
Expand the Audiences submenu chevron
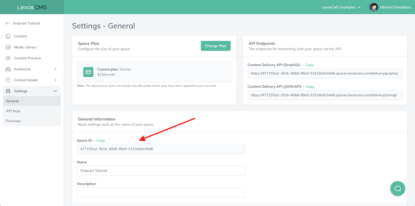tap(55, 69)
